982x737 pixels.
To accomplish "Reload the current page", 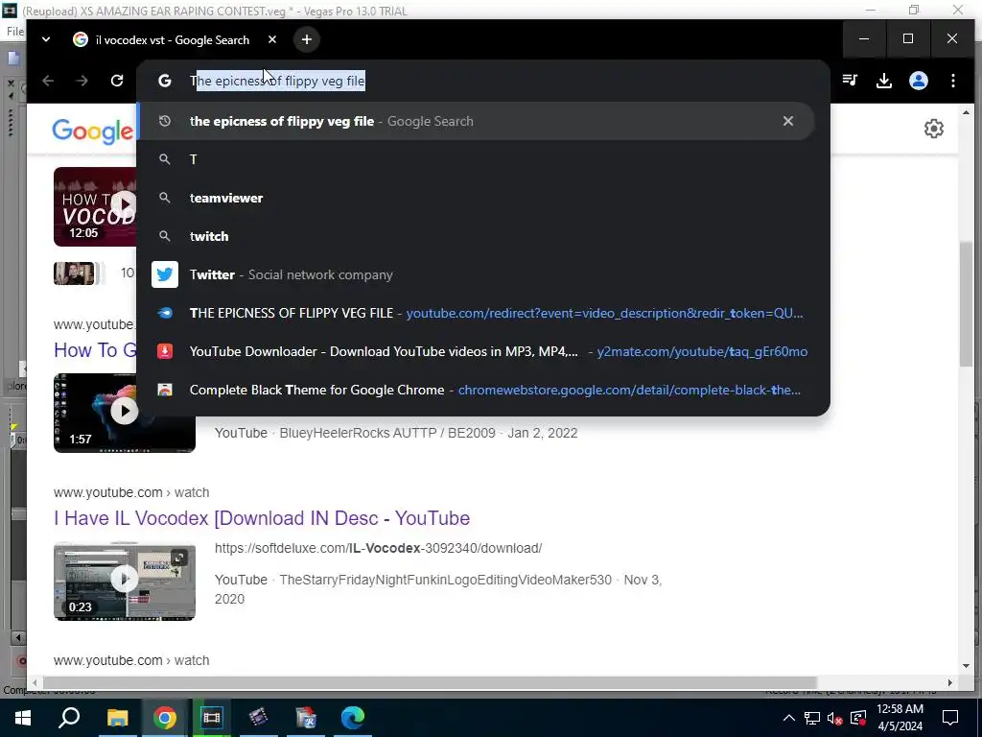I will click(x=116, y=81).
